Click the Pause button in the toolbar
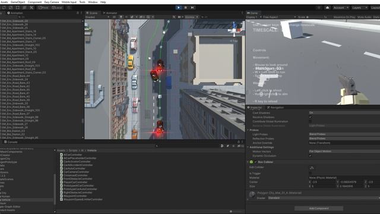The height and width of the screenshot is (214, 380). coord(186,8)
